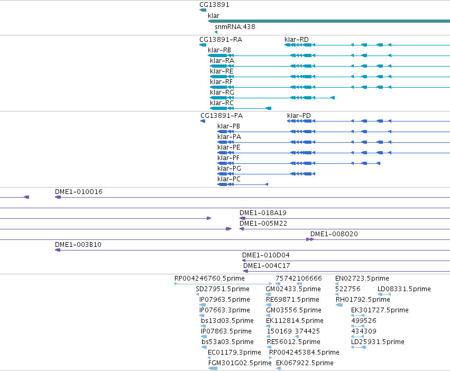This screenshot has width=450, height=371.
Task: Click the klar-RB transcript label
Action: click(219, 50)
